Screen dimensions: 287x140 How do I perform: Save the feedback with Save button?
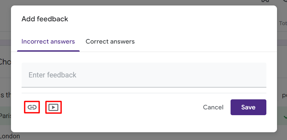pyautogui.click(x=248, y=107)
